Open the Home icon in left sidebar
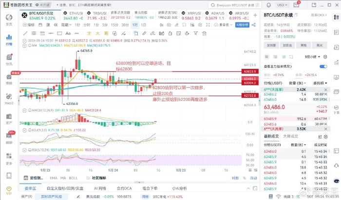 [9, 18]
